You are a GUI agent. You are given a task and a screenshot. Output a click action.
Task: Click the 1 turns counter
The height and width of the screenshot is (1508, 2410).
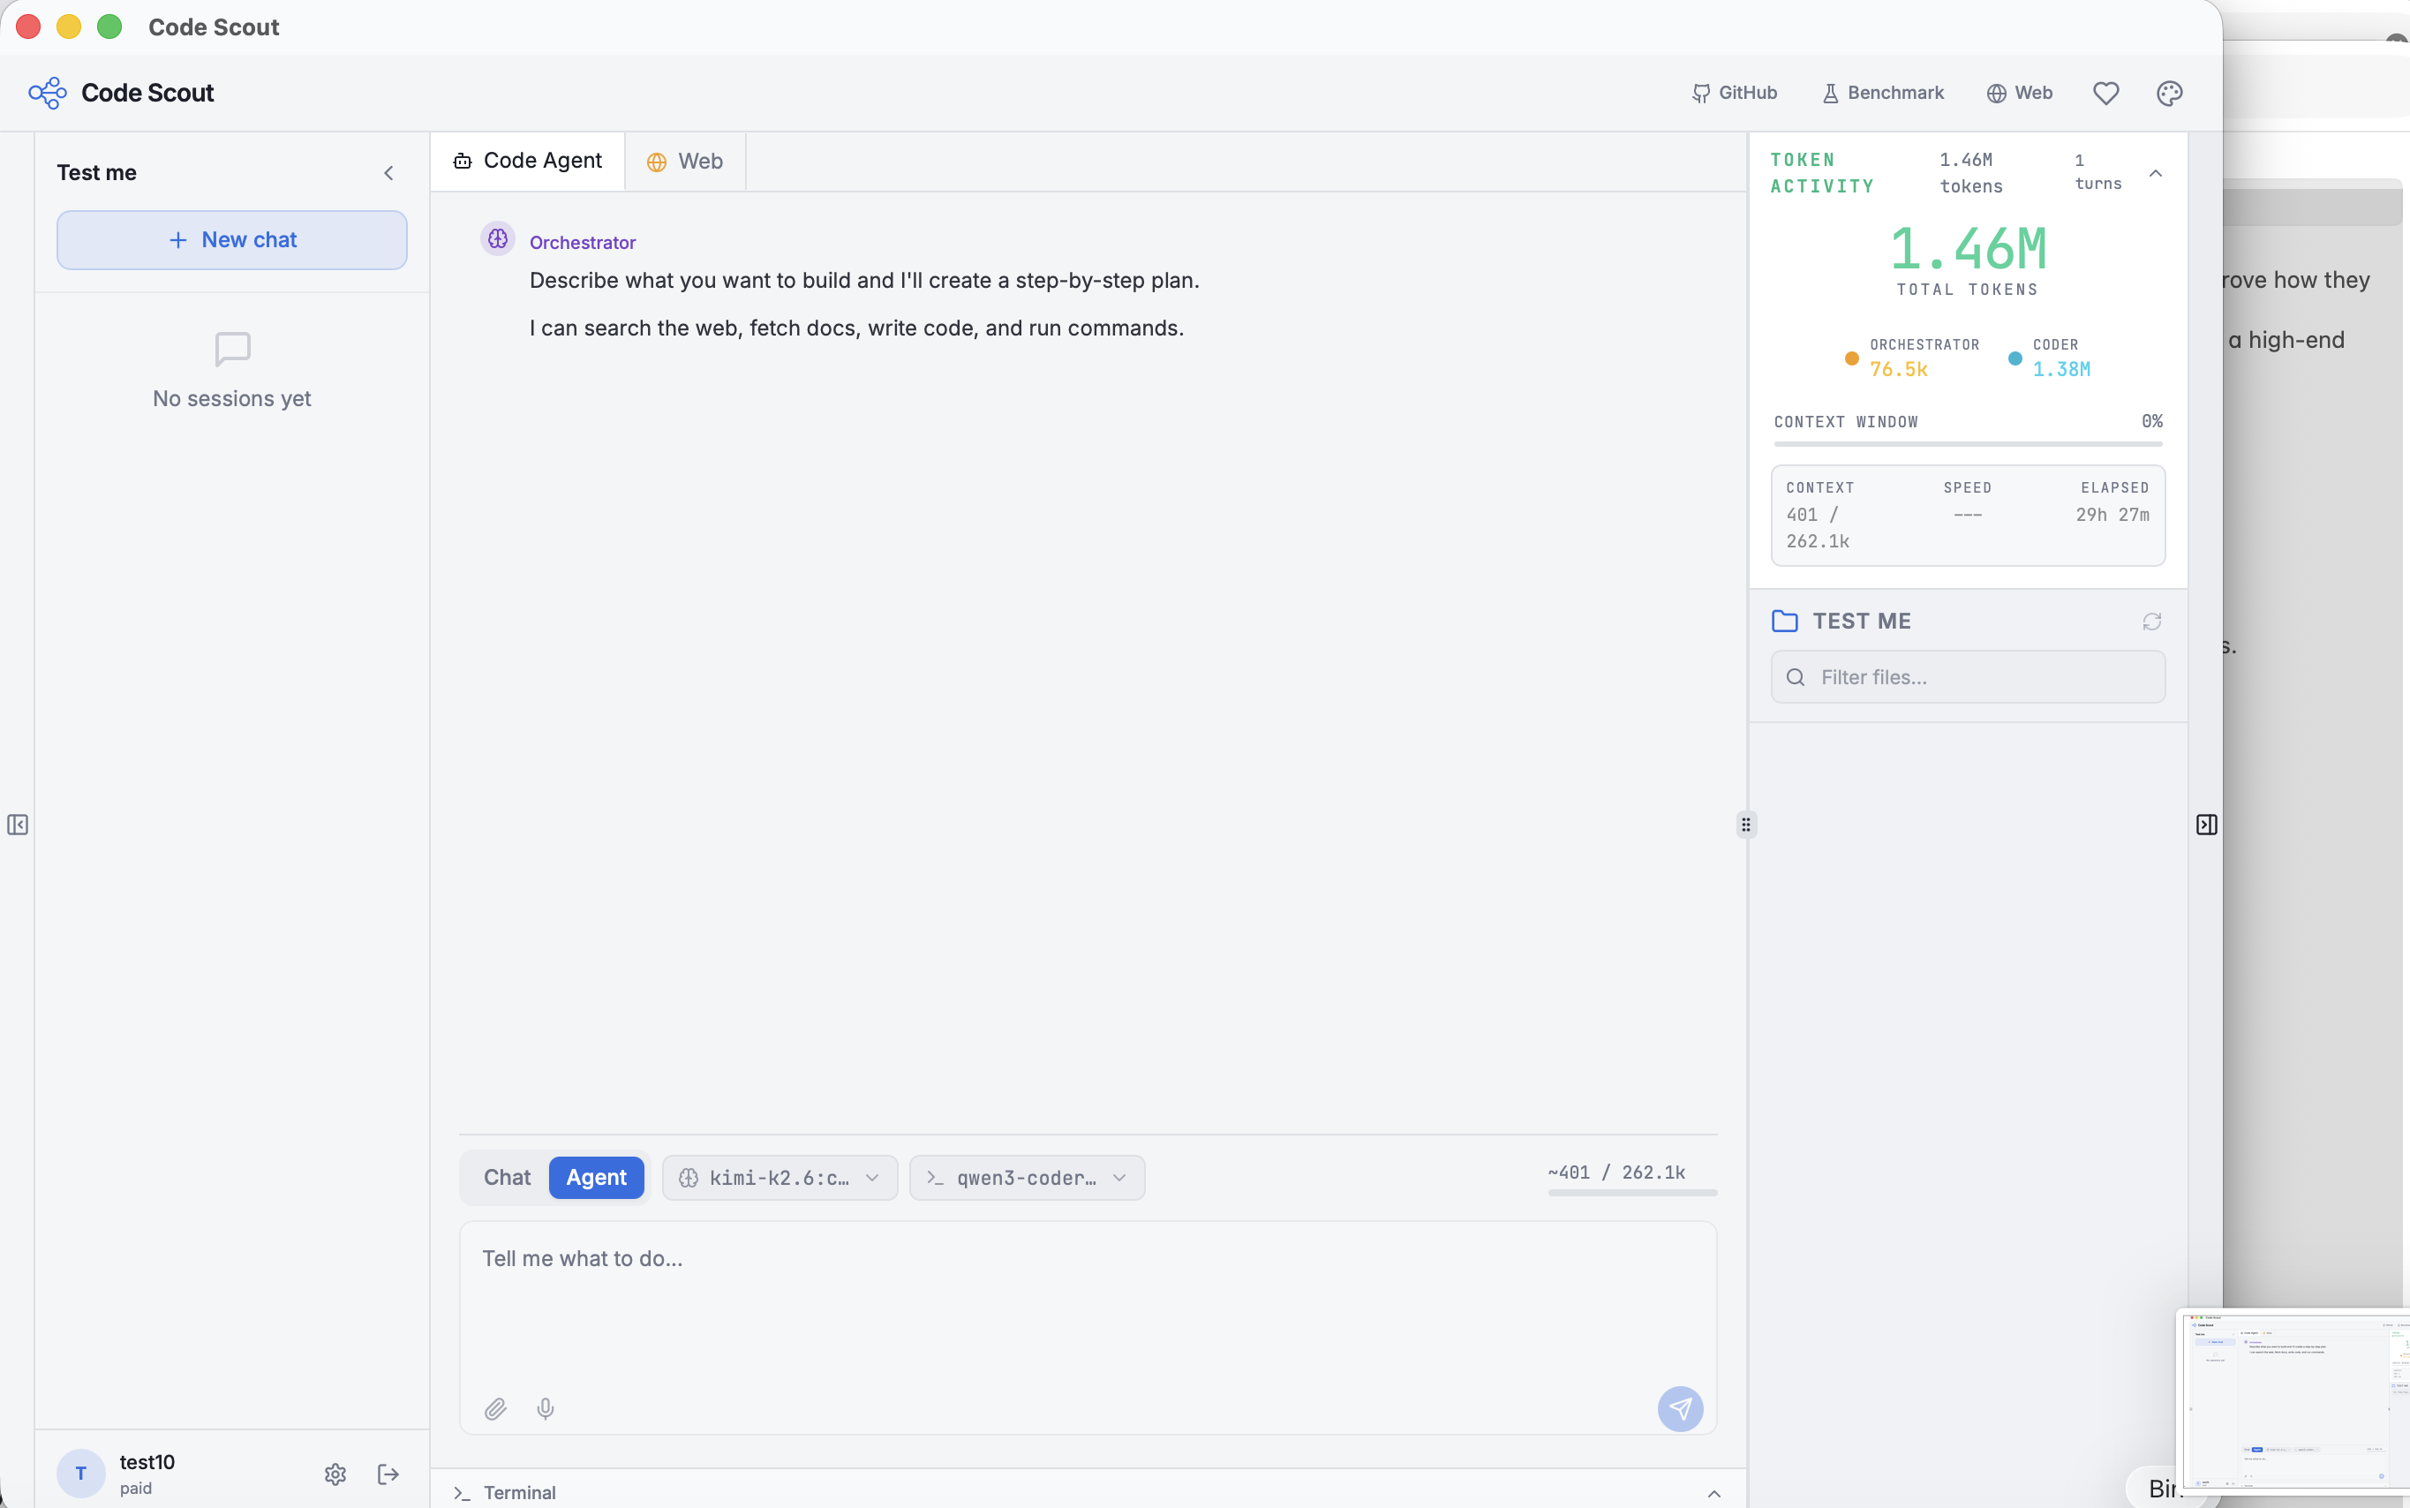[x=2097, y=172]
